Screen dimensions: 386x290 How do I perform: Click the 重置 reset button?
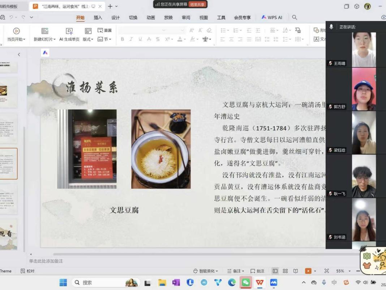click(x=105, y=30)
